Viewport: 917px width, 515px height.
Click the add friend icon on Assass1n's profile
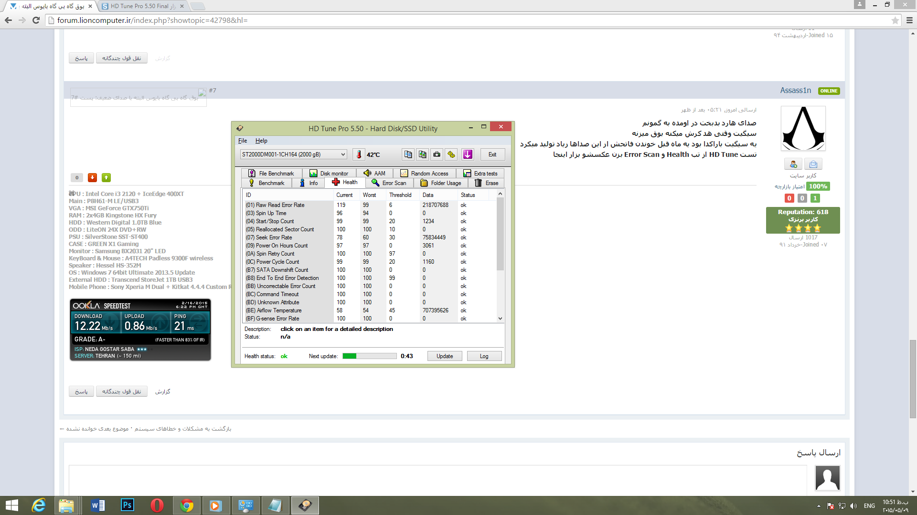793,164
